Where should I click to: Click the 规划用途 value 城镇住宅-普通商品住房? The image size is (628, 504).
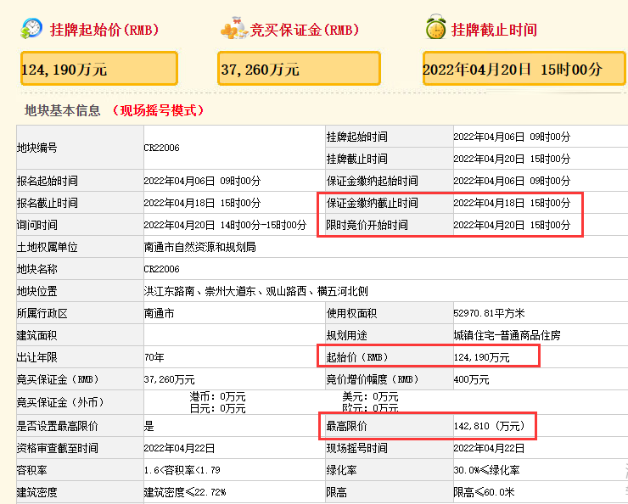pyautogui.click(x=507, y=335)
